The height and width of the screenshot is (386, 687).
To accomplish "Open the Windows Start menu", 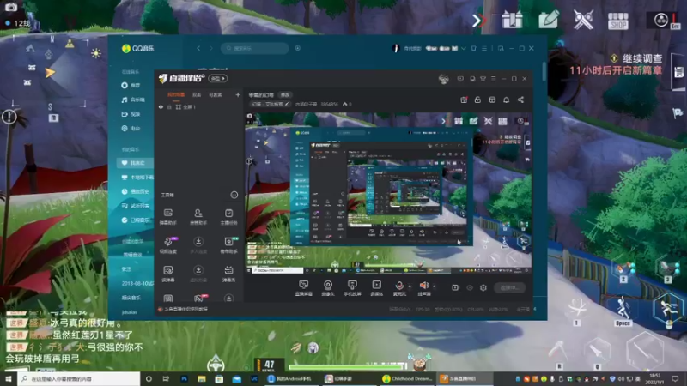I will coord(8,378).
